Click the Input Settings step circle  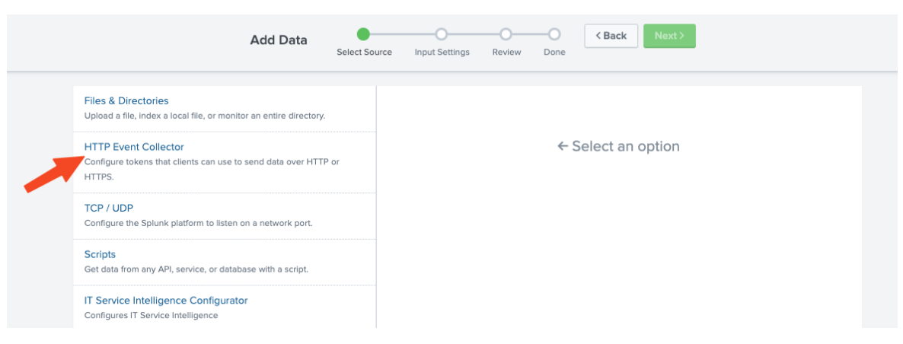[441, 34]
